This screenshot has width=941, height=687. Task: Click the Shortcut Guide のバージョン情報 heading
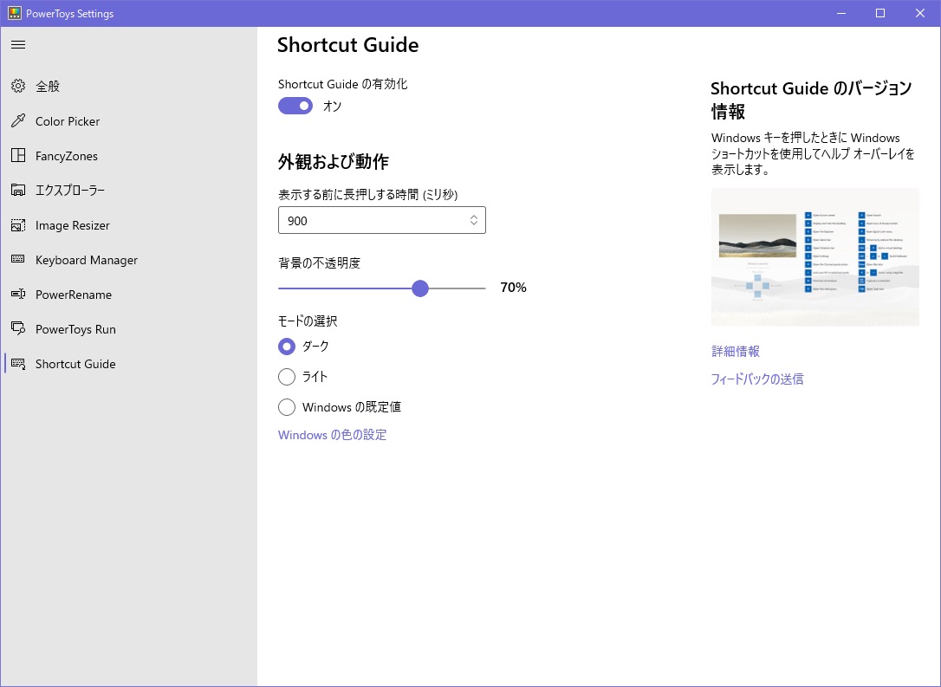(811, 100)
